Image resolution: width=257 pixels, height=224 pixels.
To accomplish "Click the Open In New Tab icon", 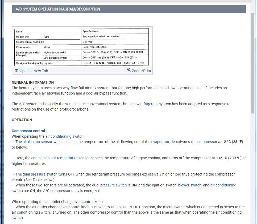I will click(16, 71).
